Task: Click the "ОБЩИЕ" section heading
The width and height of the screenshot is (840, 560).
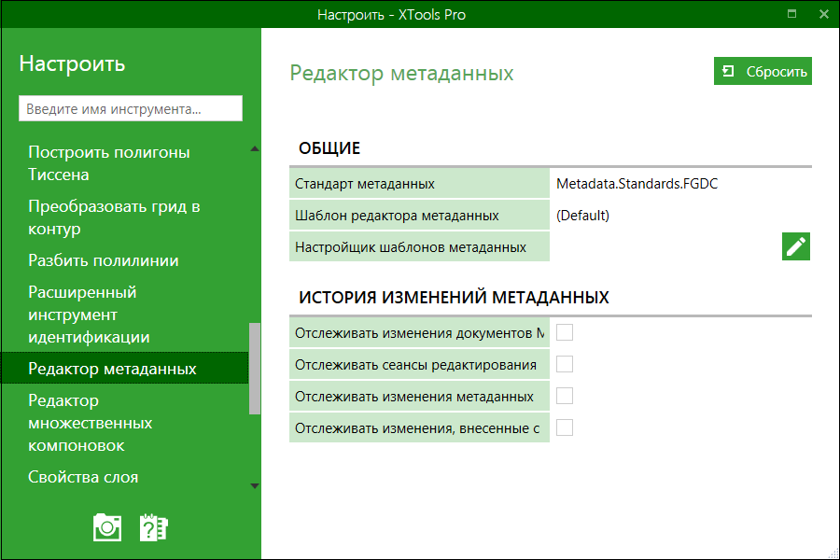Action: tap(329, 147)
